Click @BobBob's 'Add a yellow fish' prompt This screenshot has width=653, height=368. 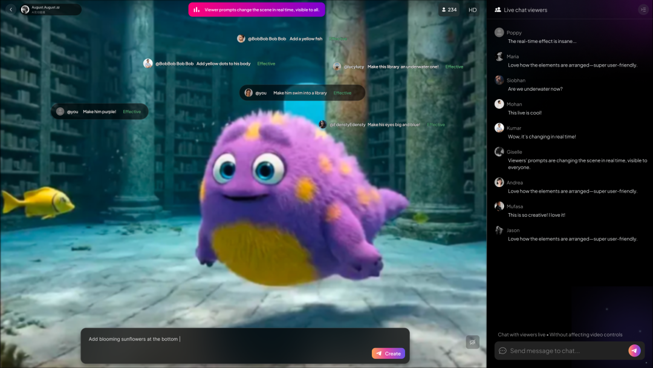(284, 39)
